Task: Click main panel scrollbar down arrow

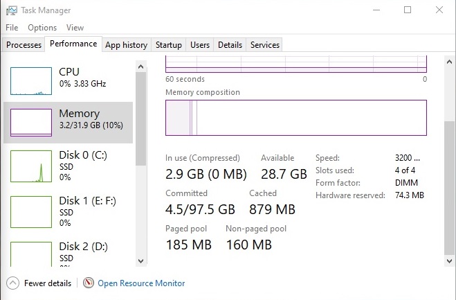Action: tap(449, 261)
